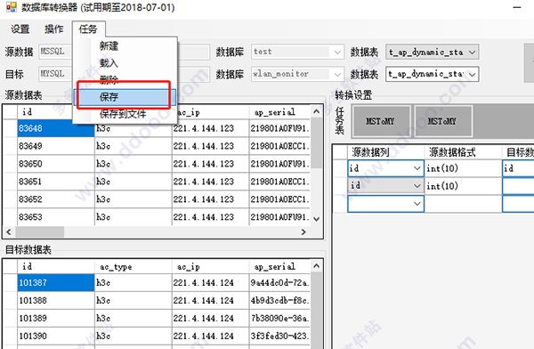Click target table ap_serial column header

[280, 266]
